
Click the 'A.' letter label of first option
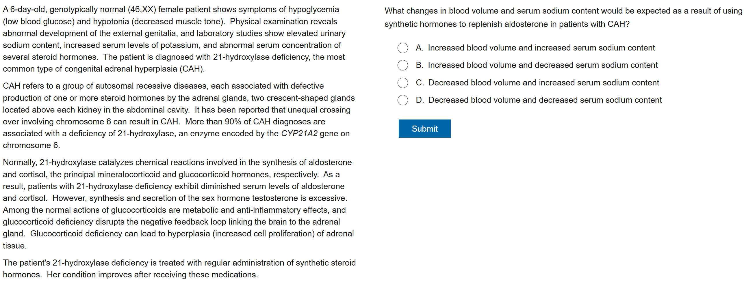pos(419,48)
